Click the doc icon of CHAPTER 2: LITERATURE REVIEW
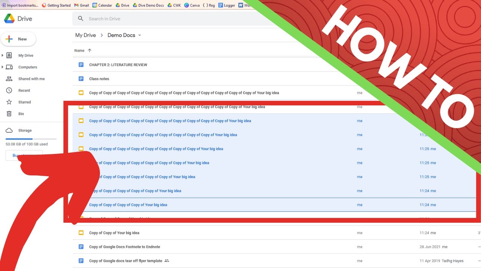Viewport: 481px width, 271px height. [x=81, y=65]
